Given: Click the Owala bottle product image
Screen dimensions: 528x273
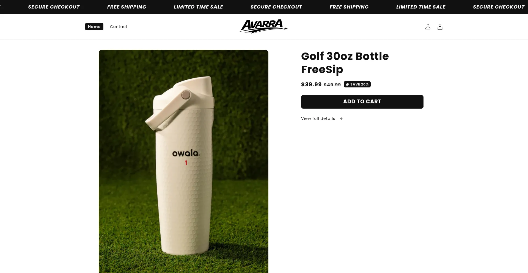Looking at the screenshot, I should (x=183, y=161).
